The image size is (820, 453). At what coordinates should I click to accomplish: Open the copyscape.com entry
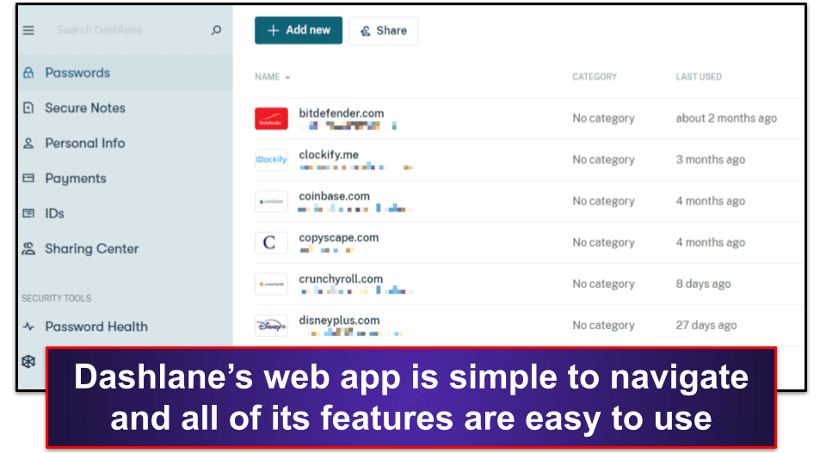(339, 238)
